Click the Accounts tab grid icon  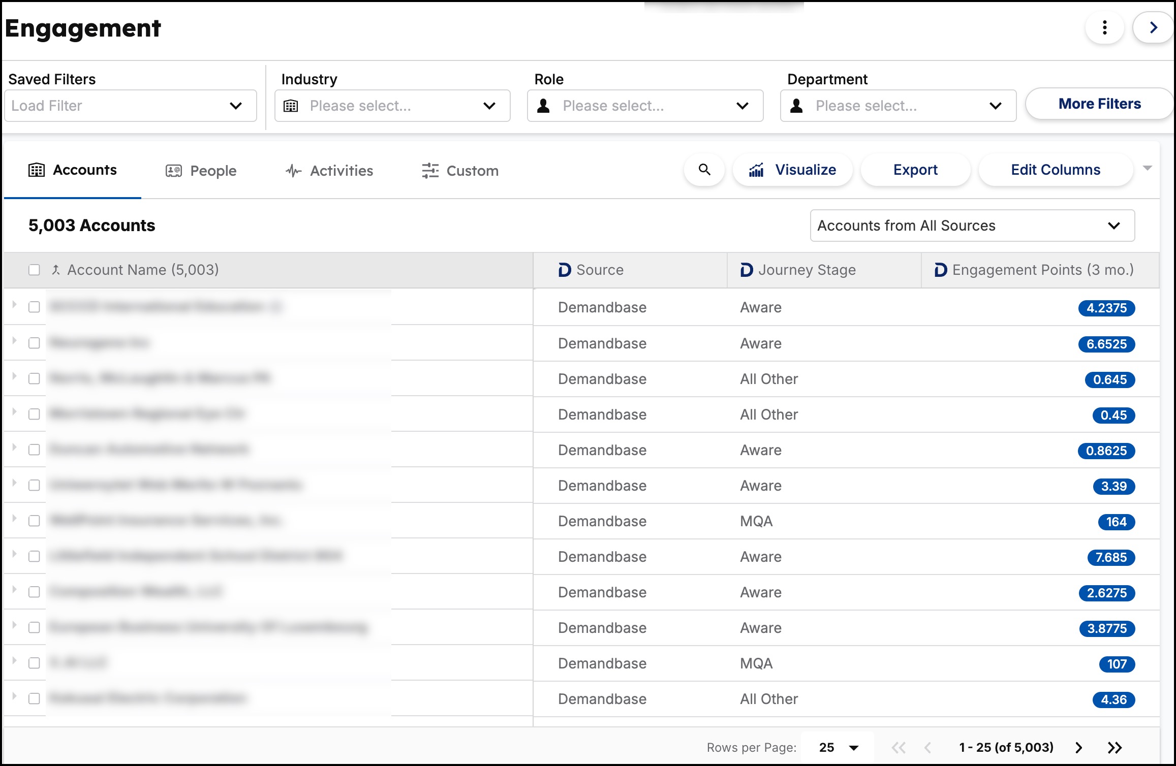[37, 170]
